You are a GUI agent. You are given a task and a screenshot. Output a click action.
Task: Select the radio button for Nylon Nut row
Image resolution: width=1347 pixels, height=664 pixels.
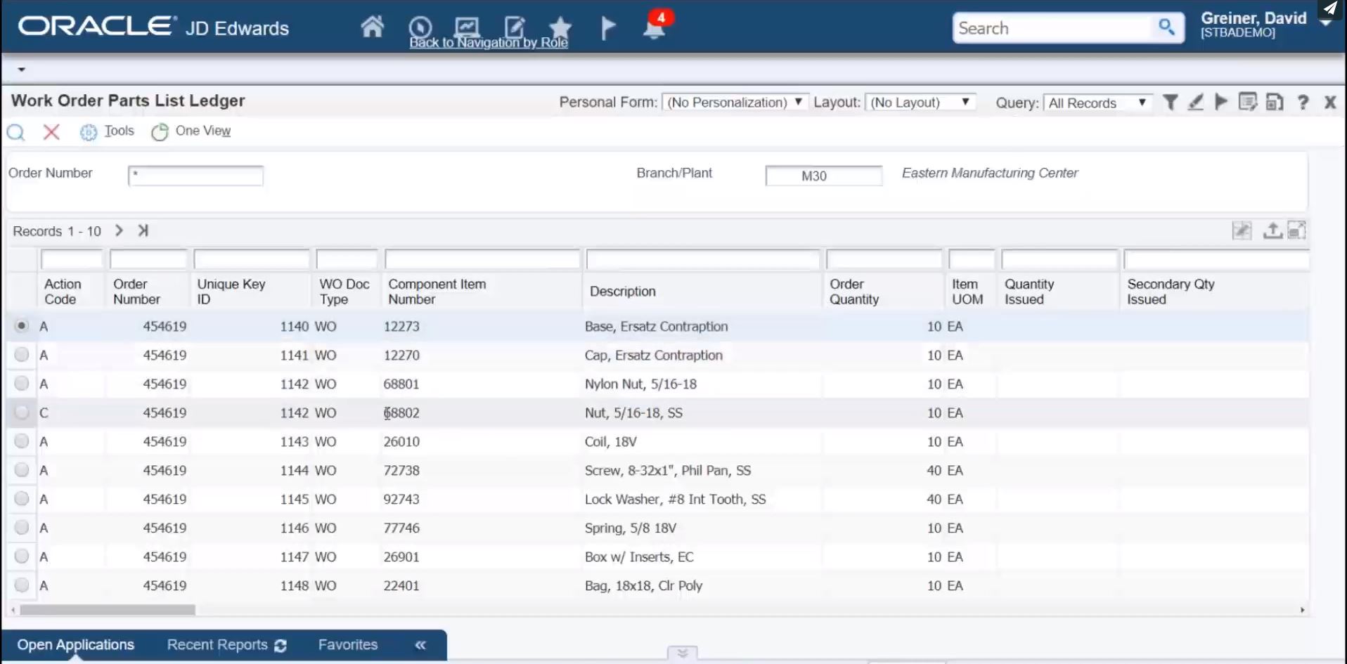click(21, 384)
